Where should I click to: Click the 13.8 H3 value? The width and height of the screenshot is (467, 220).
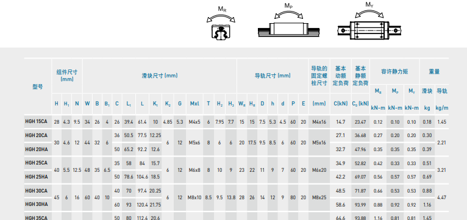pyautogui.click(x=231, y=197)
